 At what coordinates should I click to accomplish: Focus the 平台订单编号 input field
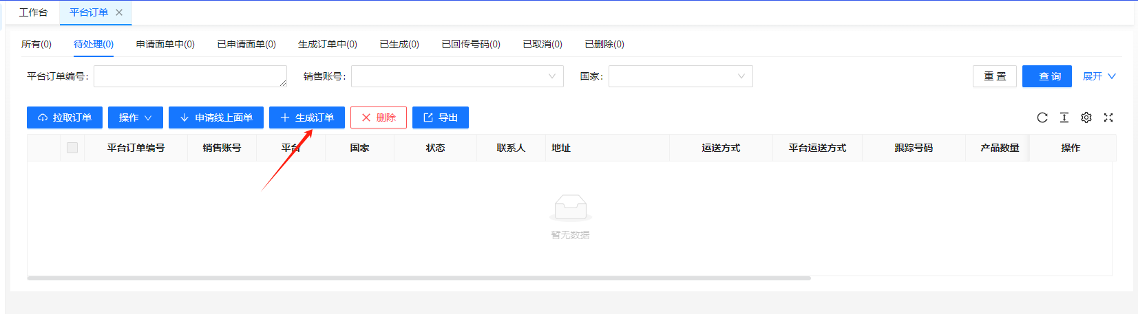pyautogui.click(x=190, y=76)
